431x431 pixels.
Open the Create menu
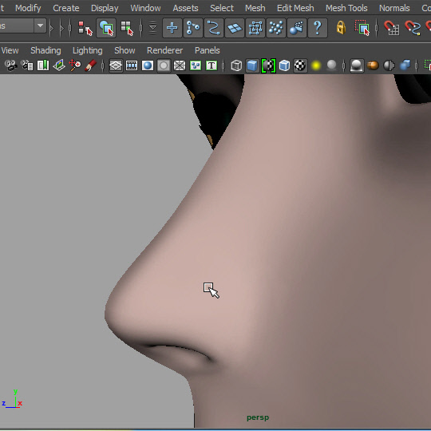tap(66, 8)
